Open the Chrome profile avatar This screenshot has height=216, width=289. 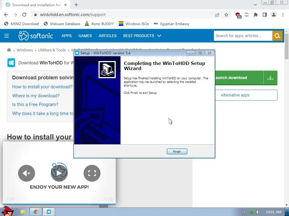point(274,15)
